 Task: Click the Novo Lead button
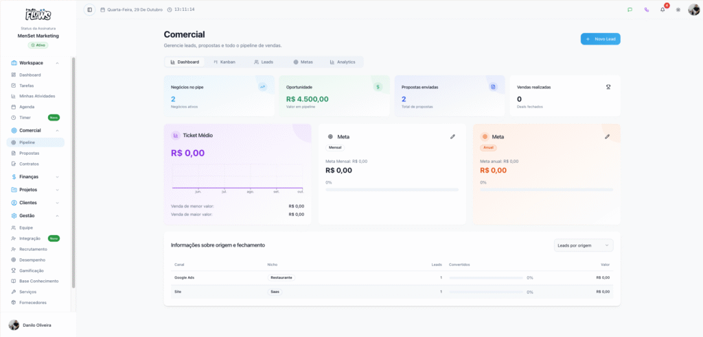point(600,39)
